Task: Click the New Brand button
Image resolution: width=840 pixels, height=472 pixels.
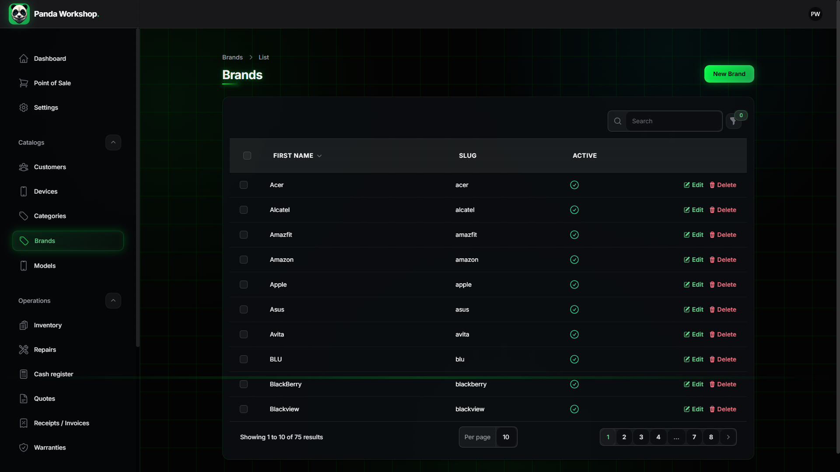Action: pyautogui.click(x=729, y=74)
